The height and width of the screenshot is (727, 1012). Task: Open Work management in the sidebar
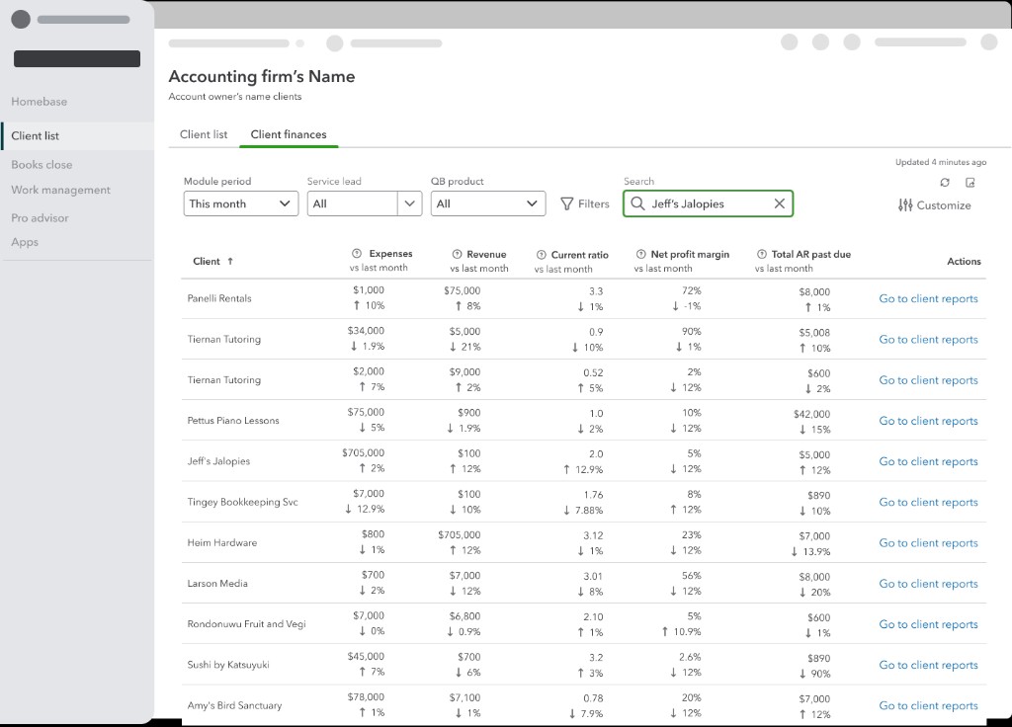60,190
